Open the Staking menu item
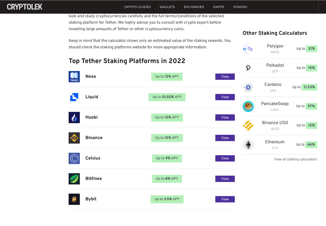The height and width of the screenshot is (226, 326). click(x=240, y=7)
